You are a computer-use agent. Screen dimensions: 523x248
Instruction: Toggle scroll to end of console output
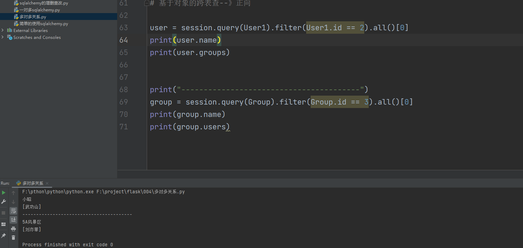[x=13, y=219]
